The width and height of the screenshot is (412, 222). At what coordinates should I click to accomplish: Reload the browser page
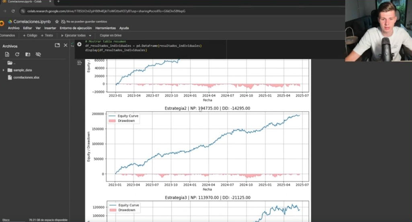click(x=13, y=11)
